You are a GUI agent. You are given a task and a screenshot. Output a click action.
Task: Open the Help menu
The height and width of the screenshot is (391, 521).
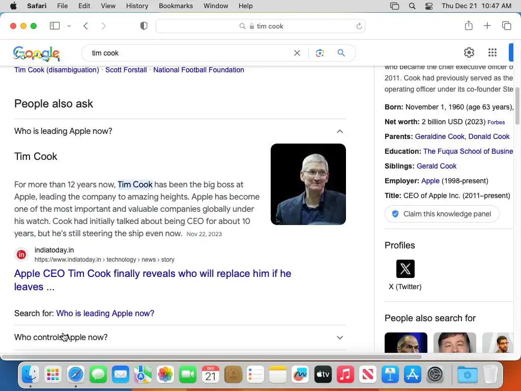click(246, 6)
